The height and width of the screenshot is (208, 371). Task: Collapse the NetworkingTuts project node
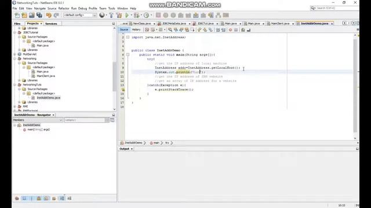[15, 85]
